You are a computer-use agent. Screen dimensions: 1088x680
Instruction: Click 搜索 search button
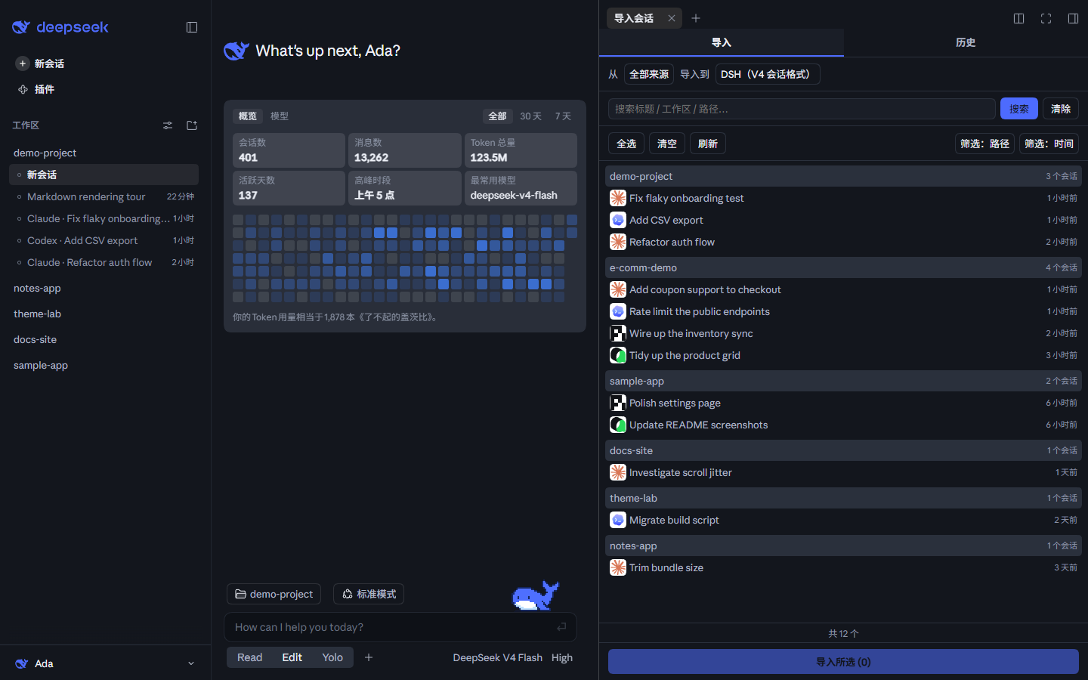click(x=1019, y=109)
